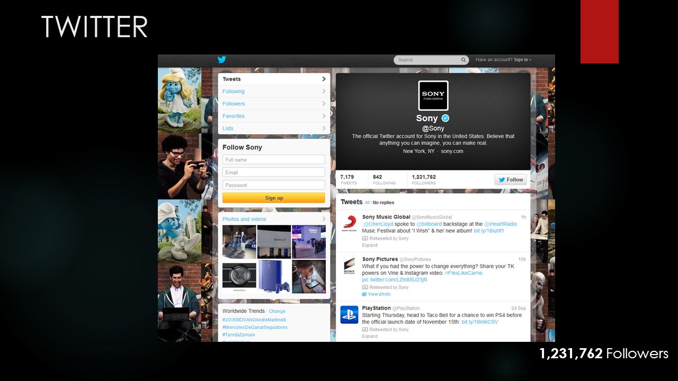Open the Sony Pictures profile name

pyautogui.click(x=380, y=259)
